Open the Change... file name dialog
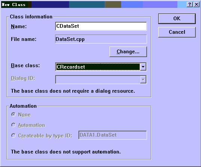 tap(128, 52)
